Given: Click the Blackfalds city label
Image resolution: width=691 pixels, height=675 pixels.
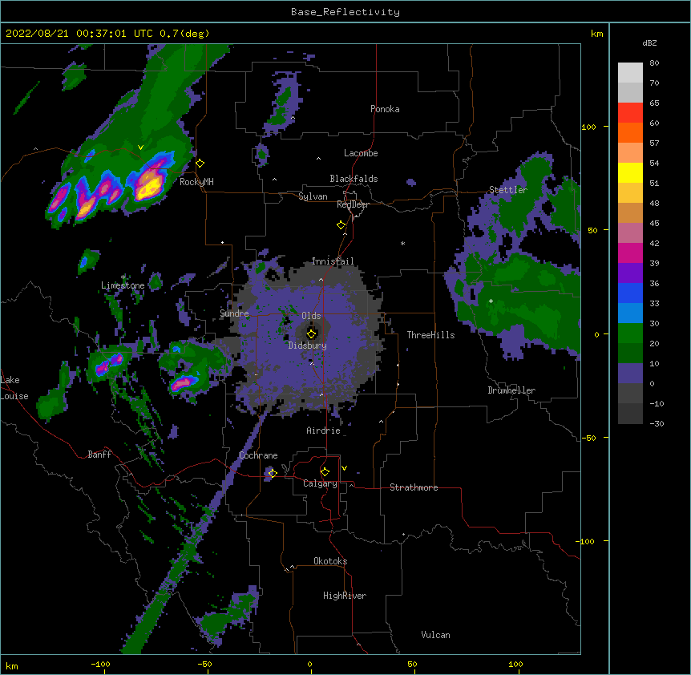Looking at the screenshot, I should 354,179.
